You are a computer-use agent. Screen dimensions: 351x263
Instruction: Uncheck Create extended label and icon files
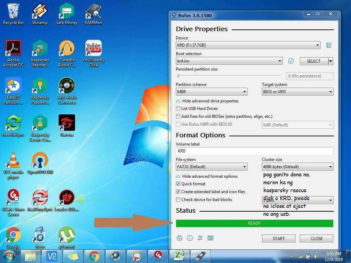click(x=178, y=192)
